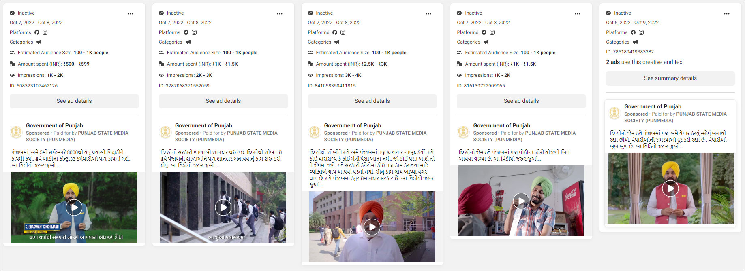
Task: See ad details for ₹500 - ₹599 ad
Action: coord(74,101)
